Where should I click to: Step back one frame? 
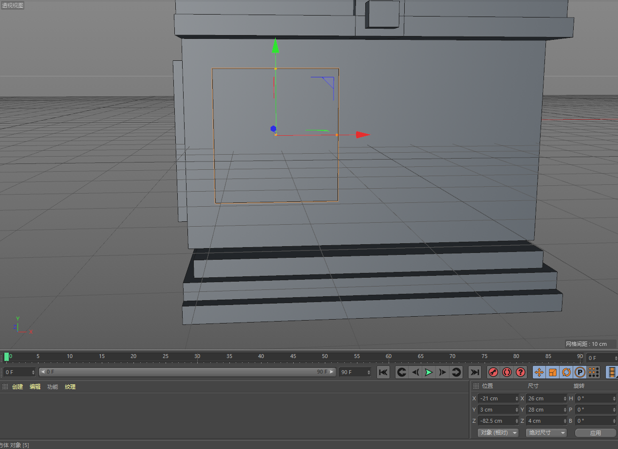(x=415, y=372)
